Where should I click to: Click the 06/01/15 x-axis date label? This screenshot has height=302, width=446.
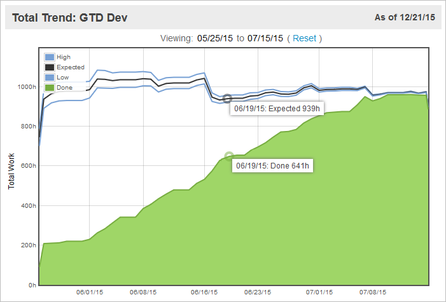[90, 293]
